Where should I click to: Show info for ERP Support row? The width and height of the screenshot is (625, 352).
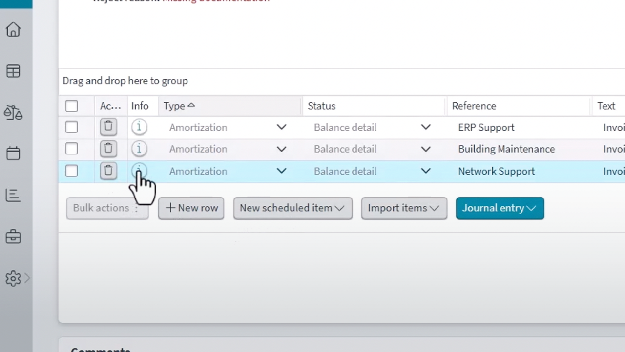(139, 127)
